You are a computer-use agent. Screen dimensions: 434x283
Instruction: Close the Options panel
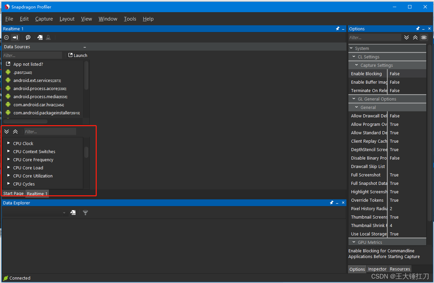click(x=429, y=29)
